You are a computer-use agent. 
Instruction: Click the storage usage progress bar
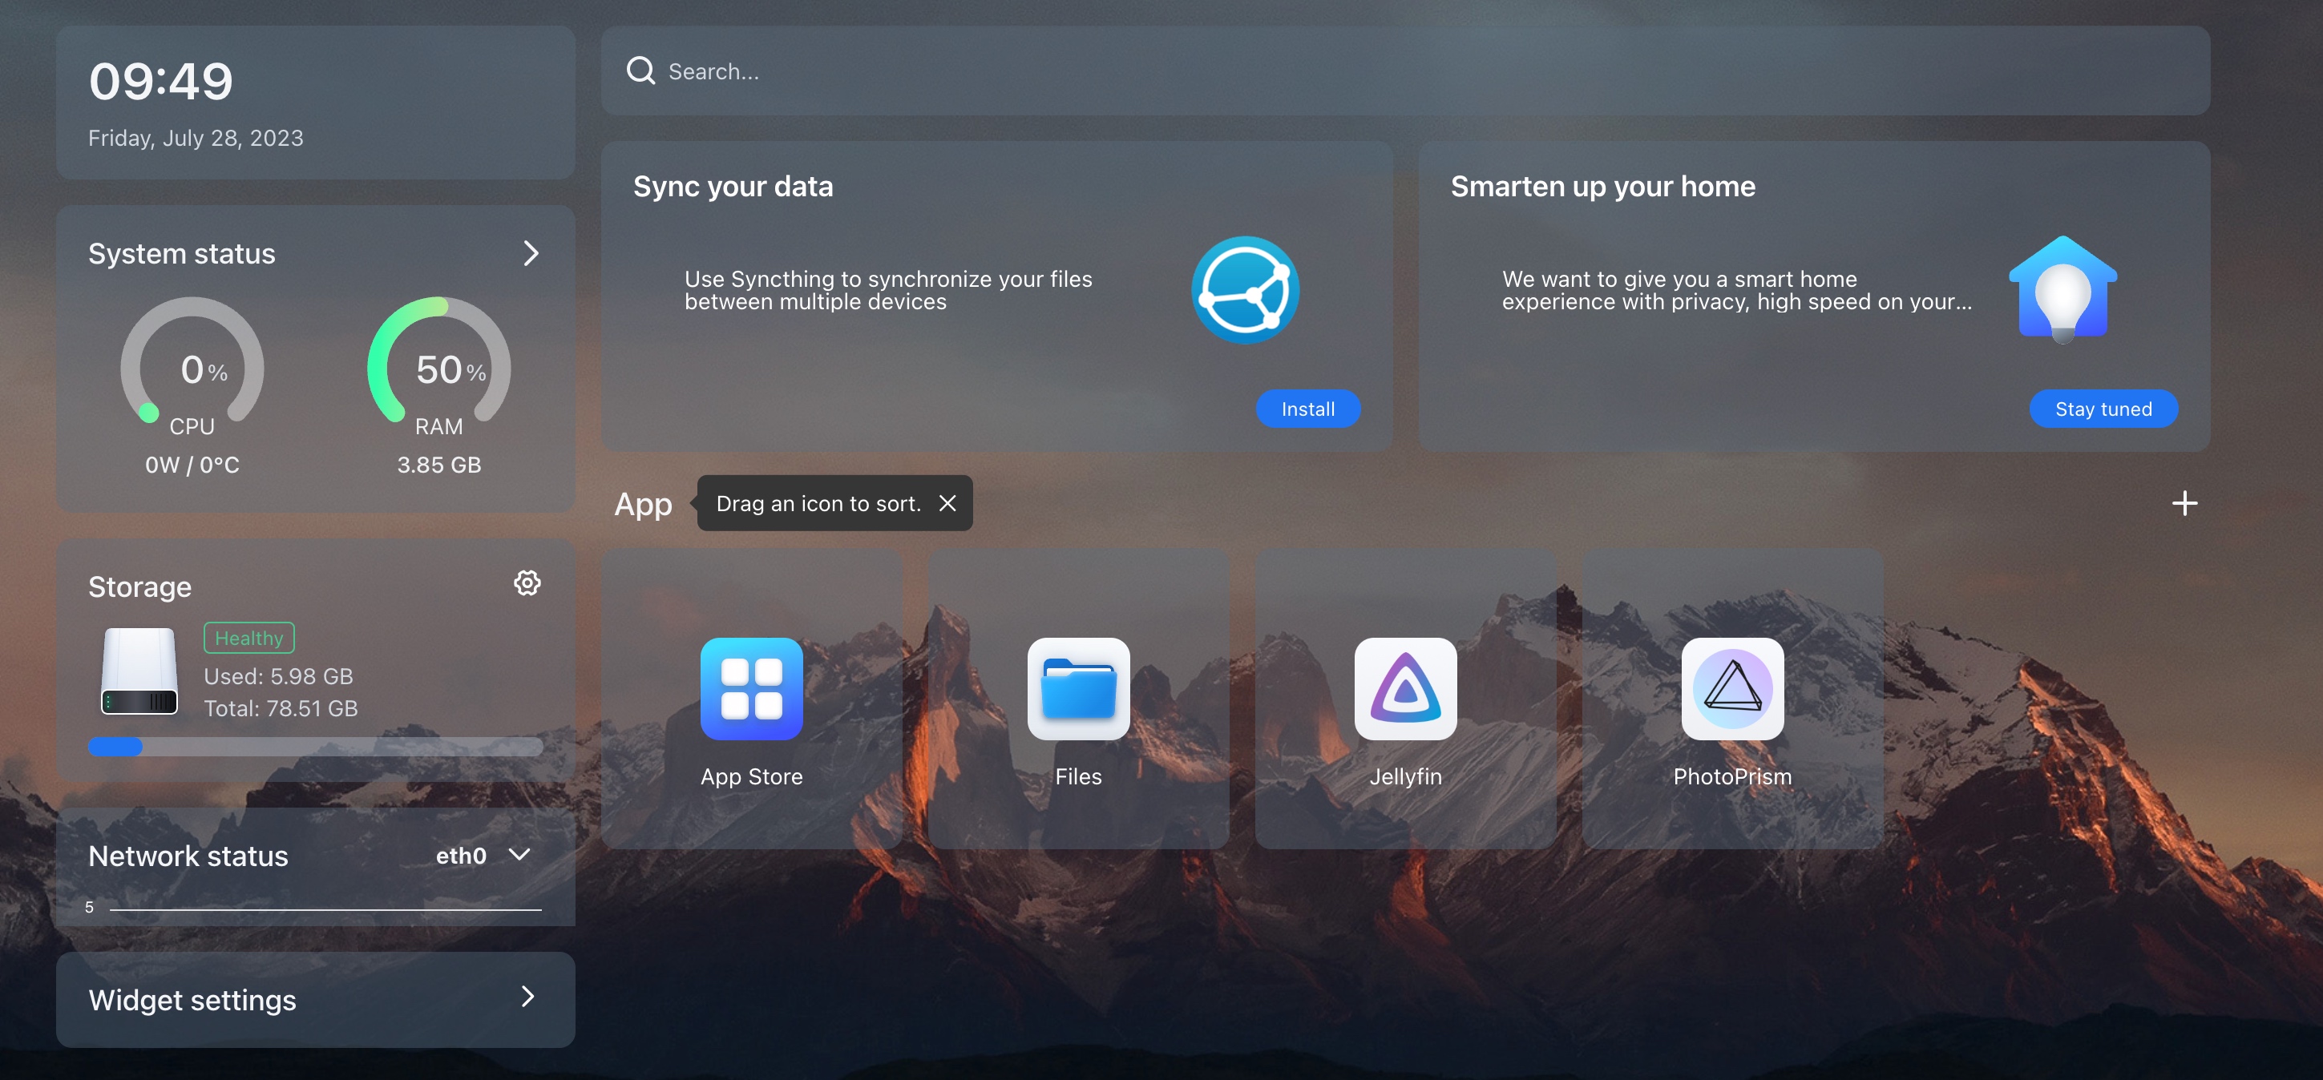click(316, 747)
